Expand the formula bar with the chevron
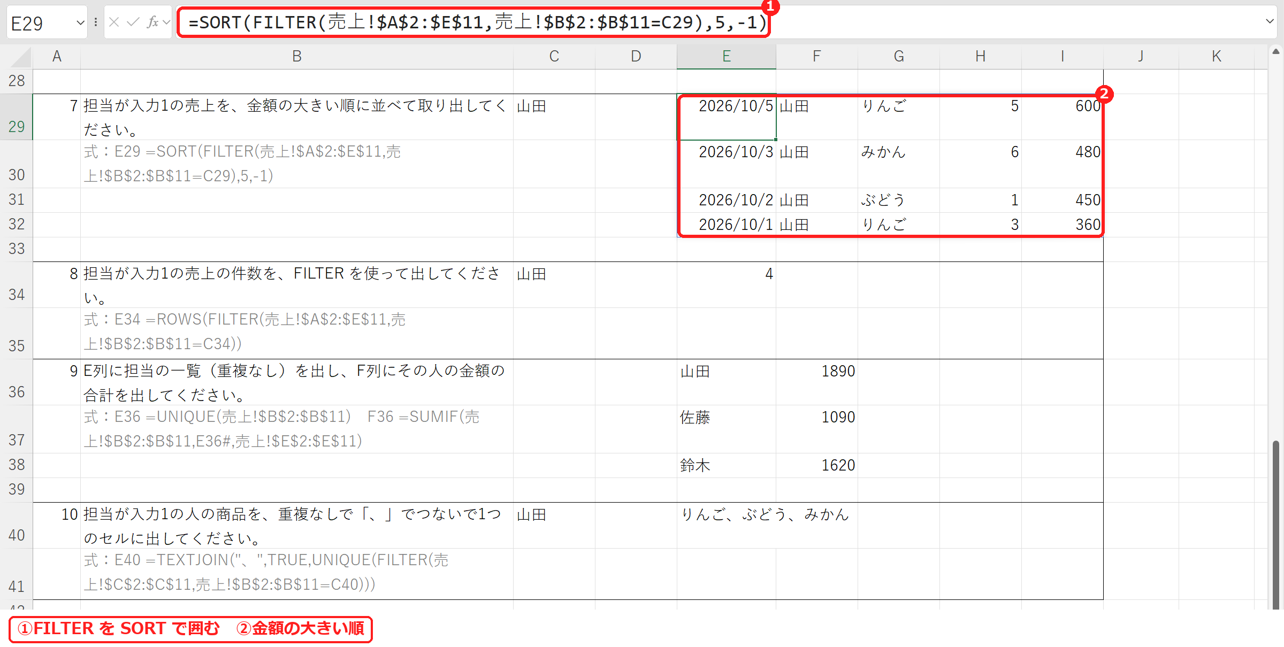Screen dimensions: 1284x647 (1270, 21)
